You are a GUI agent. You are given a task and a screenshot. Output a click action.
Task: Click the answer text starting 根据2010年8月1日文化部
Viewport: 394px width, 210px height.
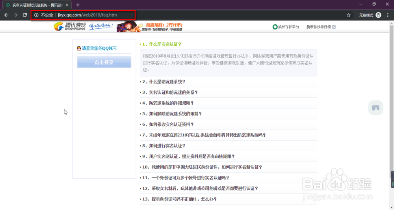pyautogui.click(x=228, y=63)
